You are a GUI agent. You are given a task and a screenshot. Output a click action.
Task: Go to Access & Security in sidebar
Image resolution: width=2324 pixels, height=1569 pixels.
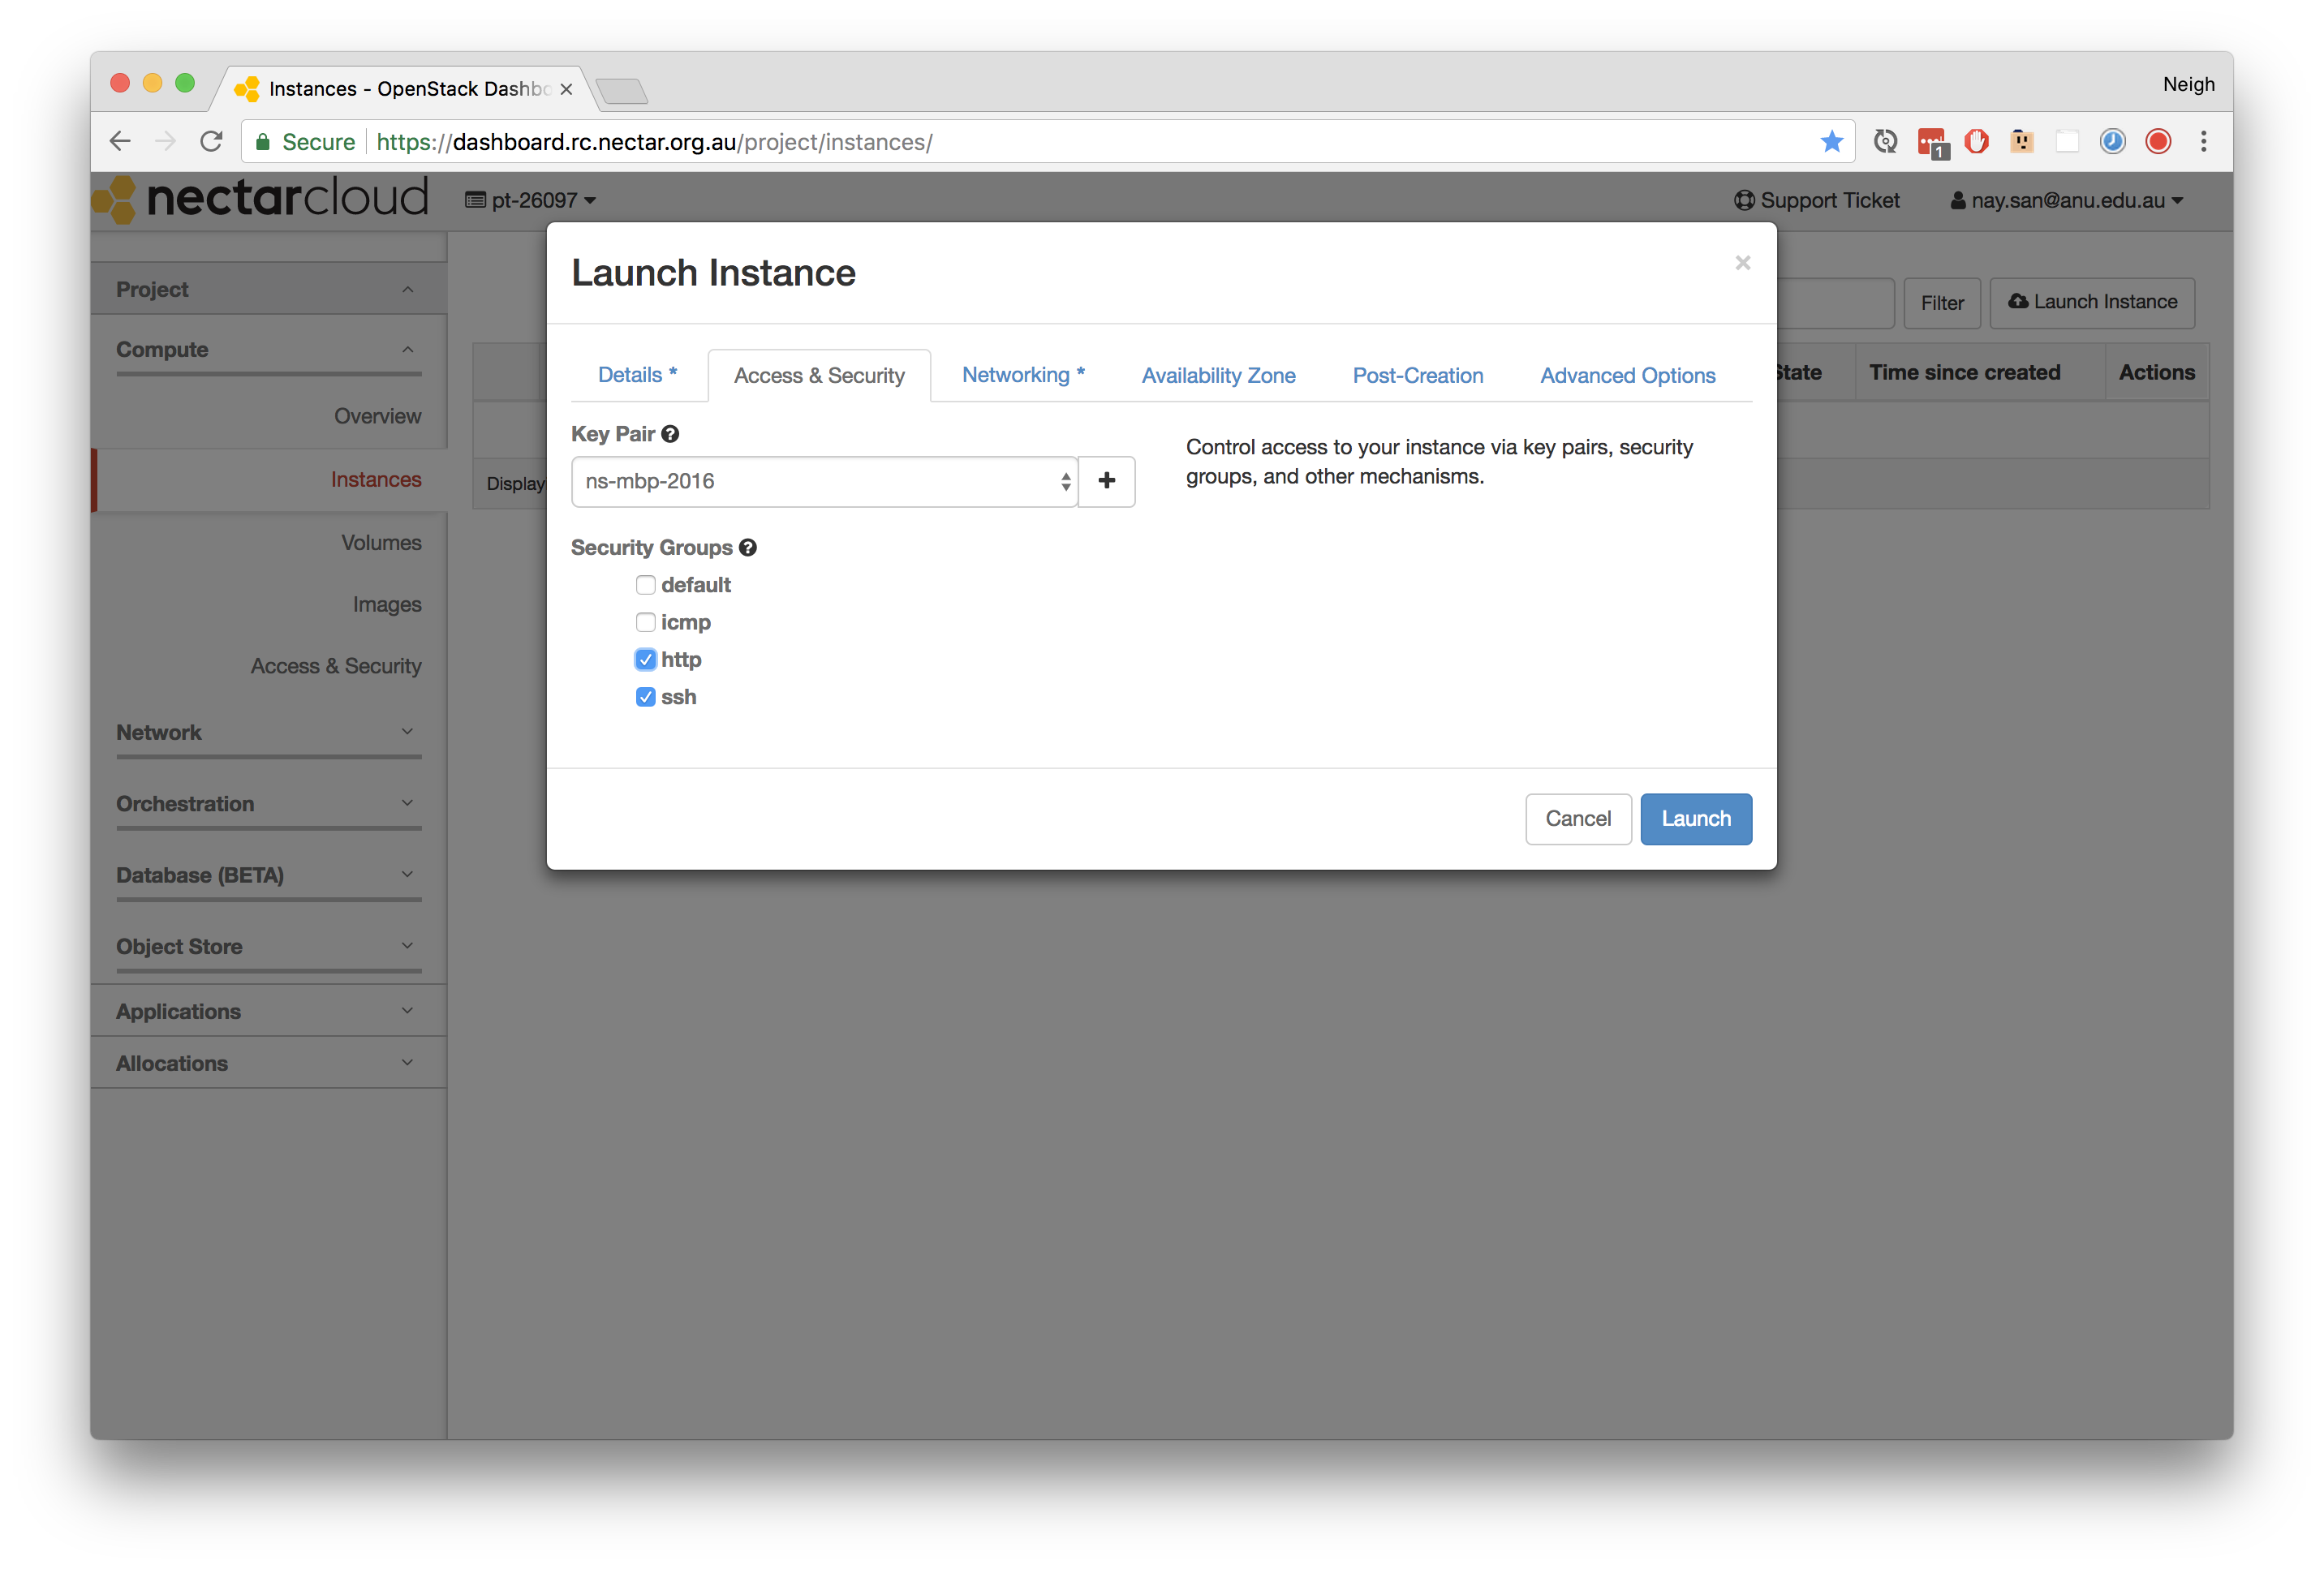336,666
